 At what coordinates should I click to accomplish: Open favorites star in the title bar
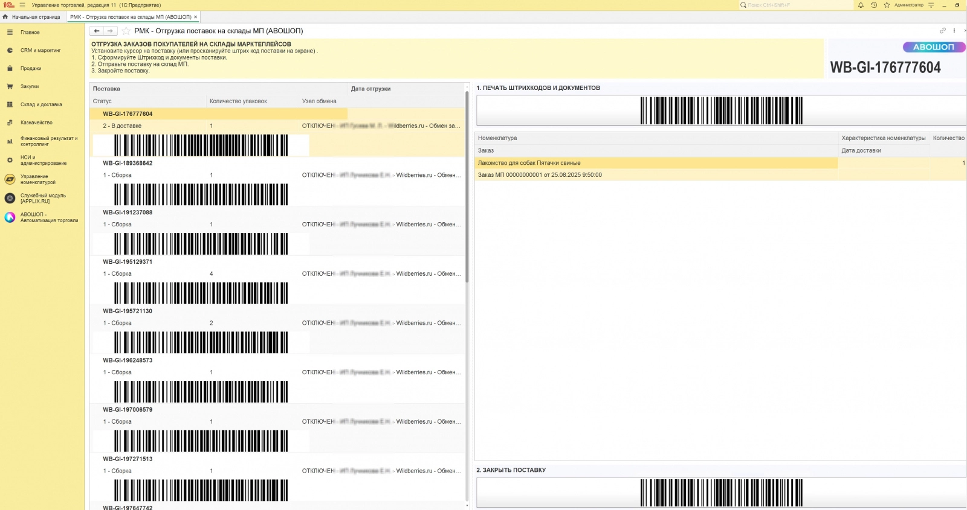[x=887, y=5]
